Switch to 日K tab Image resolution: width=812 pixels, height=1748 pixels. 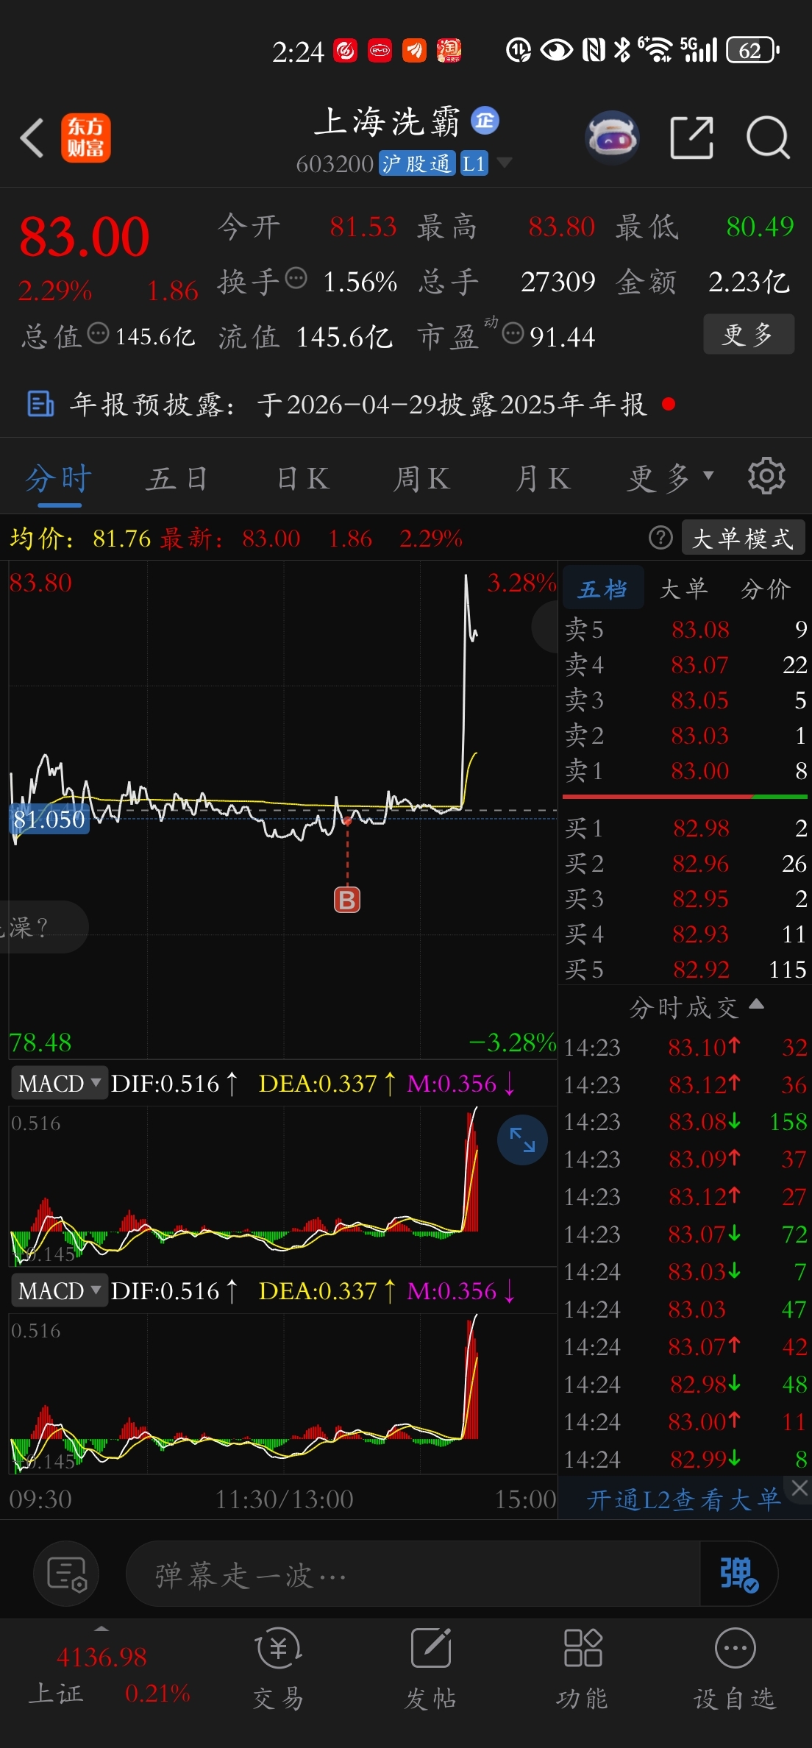pos(302,479)
